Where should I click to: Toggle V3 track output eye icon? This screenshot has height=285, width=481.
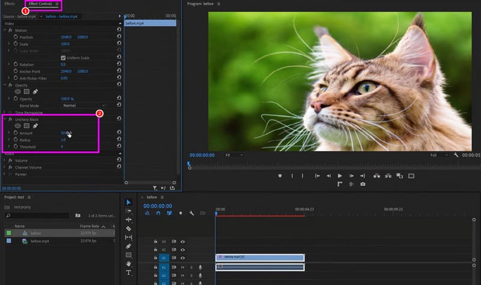click(x=183, y=242)
